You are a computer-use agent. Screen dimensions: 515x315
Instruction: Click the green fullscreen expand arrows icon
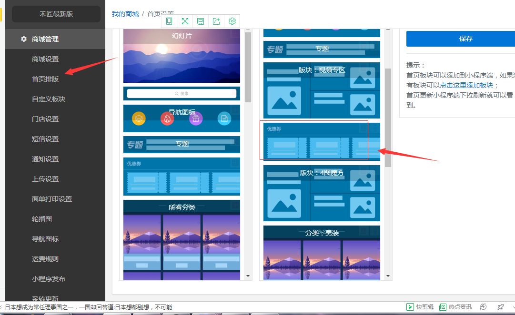pos(185,21)
